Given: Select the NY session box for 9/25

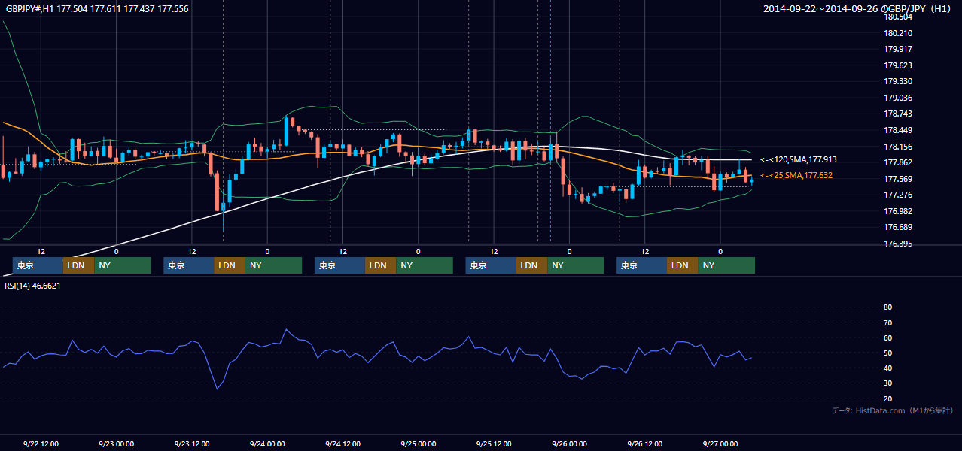Looking at the screenshot, I should pyautogui.click(x=576, y=265).
